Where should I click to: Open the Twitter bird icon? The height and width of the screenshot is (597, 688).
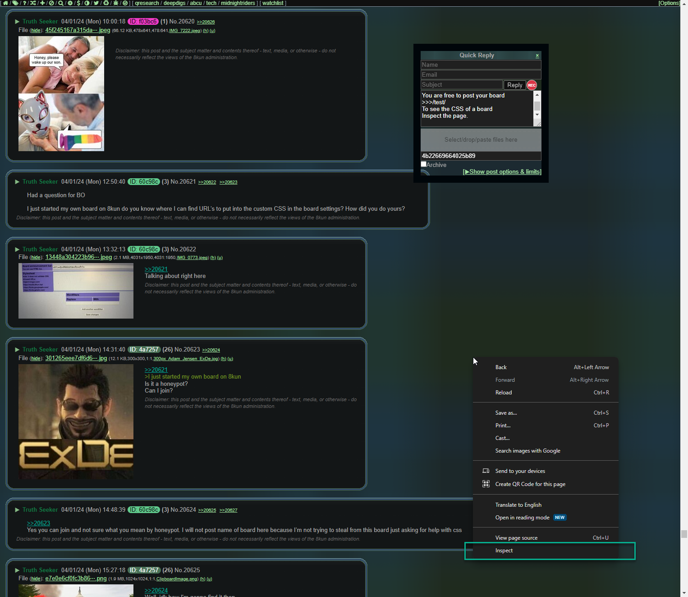(x=96, y=3)
